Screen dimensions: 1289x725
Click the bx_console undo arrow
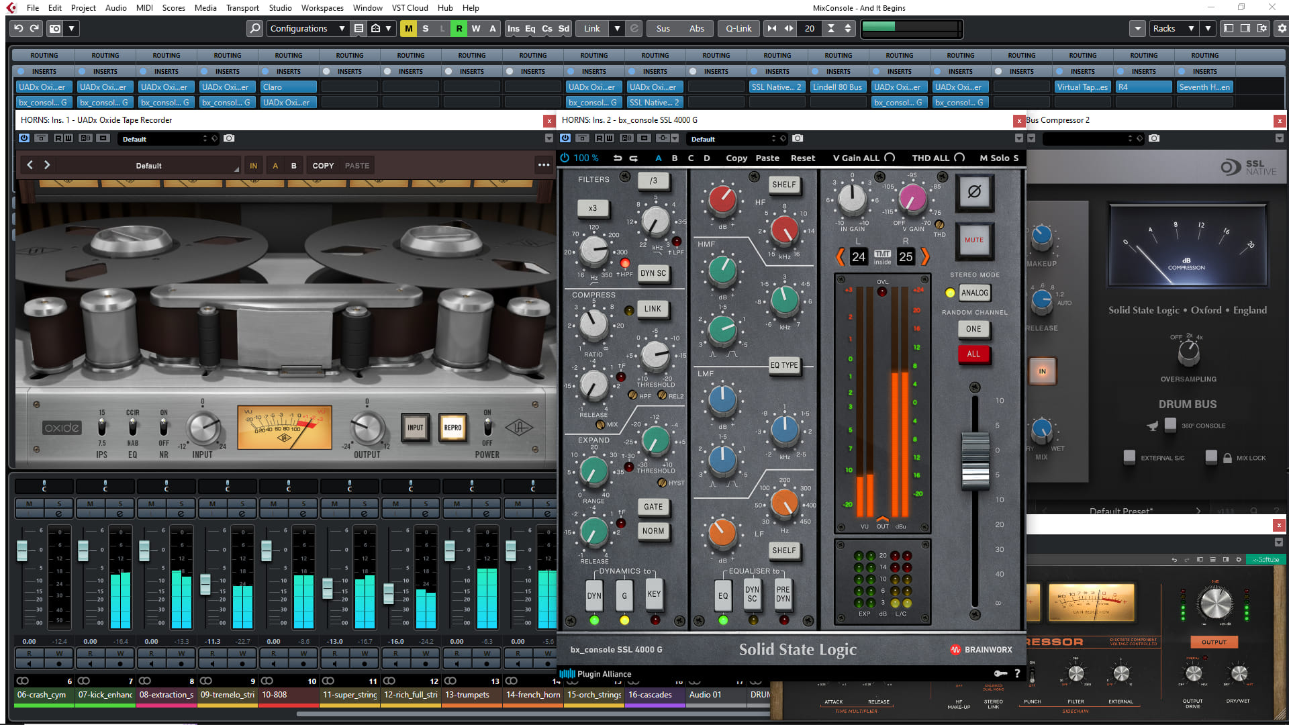pos(617,158)
